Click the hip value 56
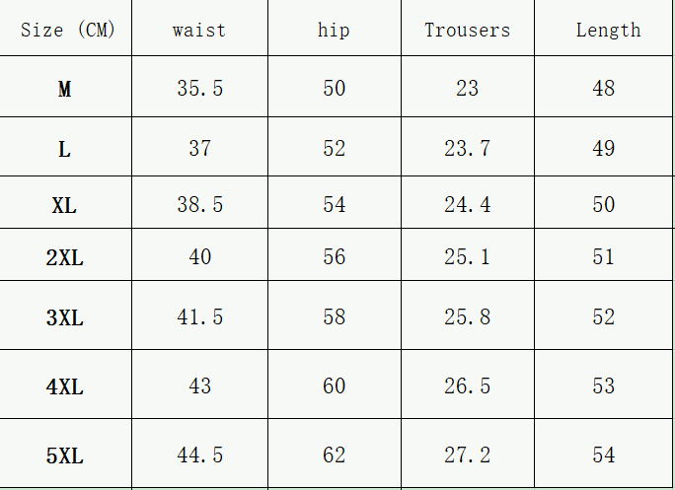This screenshot has height=490, width=675. pyautogui.click(x=335, y=257)
